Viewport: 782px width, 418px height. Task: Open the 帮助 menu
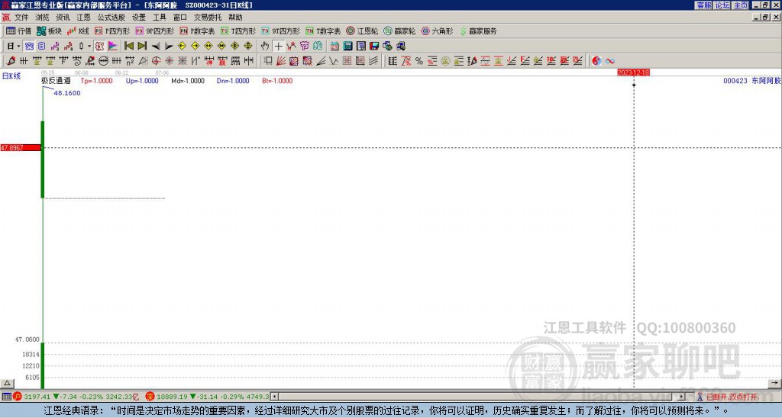235,18
